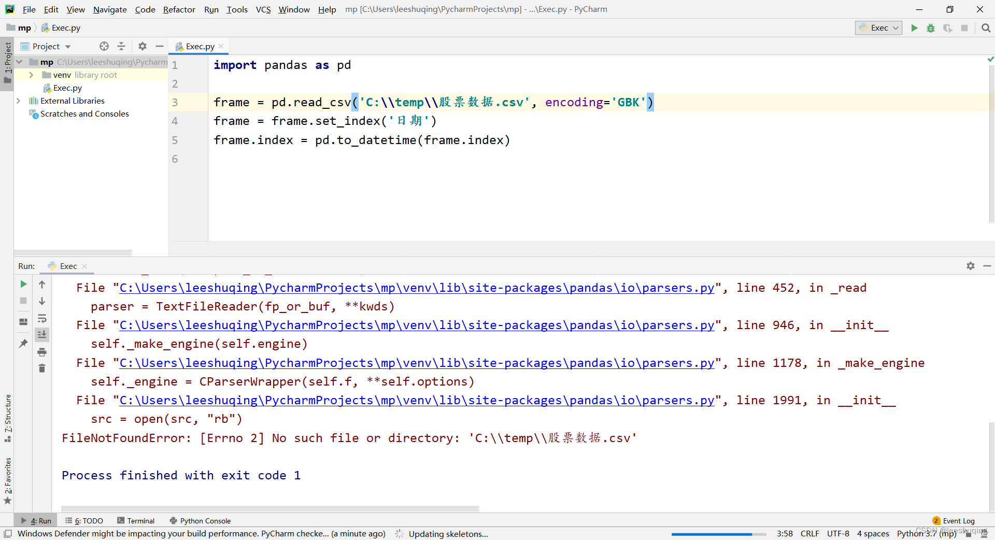Stop process in Run panel
The image size is (995, 540).
pyautogui.click(x=23, y=301)
